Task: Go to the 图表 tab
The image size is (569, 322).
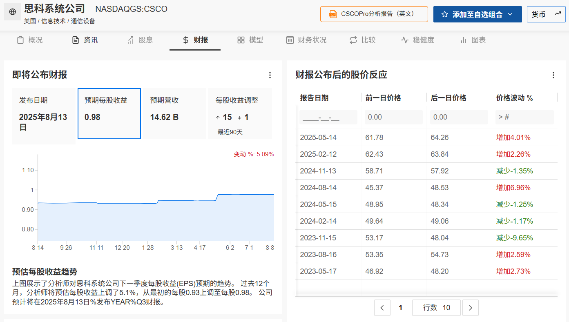Action: point(473,40)
